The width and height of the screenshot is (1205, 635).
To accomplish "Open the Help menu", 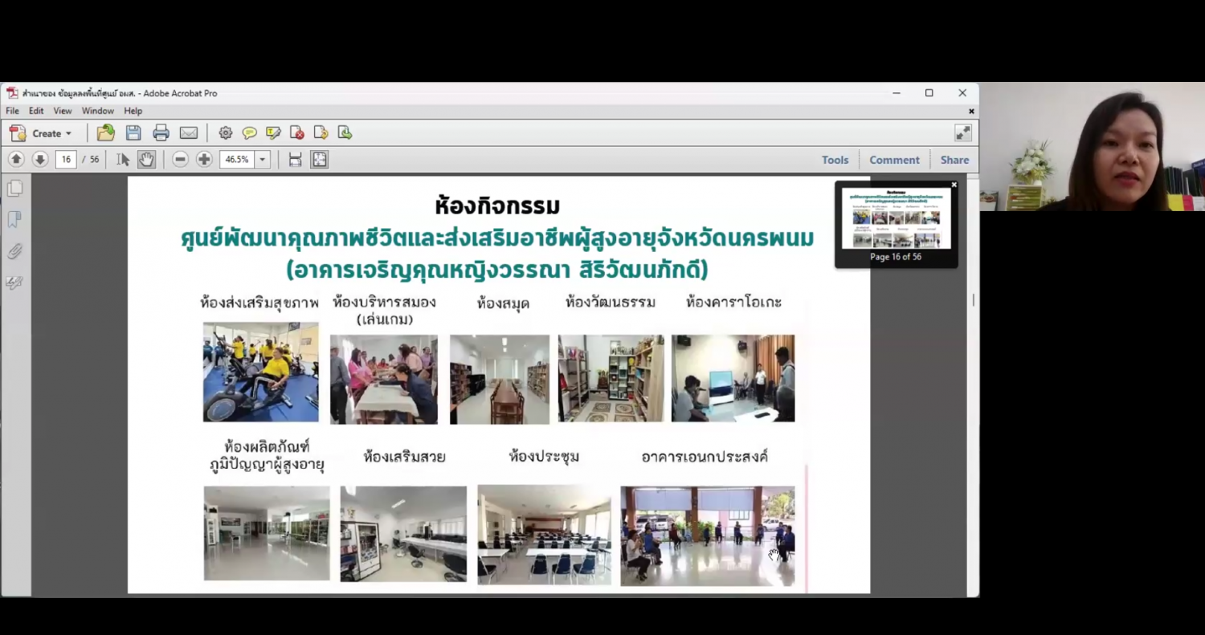I will click(133, 111).
